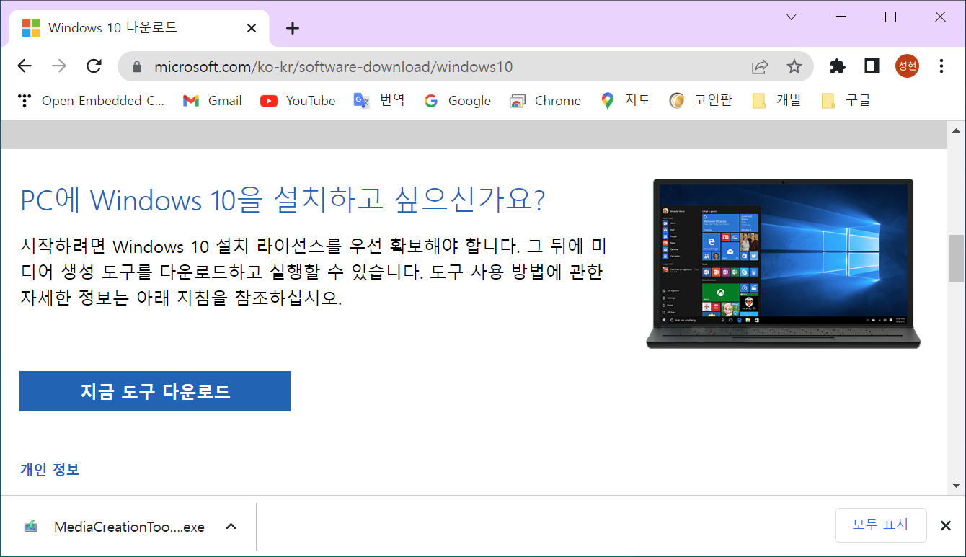The image size is (966, 557).
Task: Go back to the previous page
Action: 25,66
